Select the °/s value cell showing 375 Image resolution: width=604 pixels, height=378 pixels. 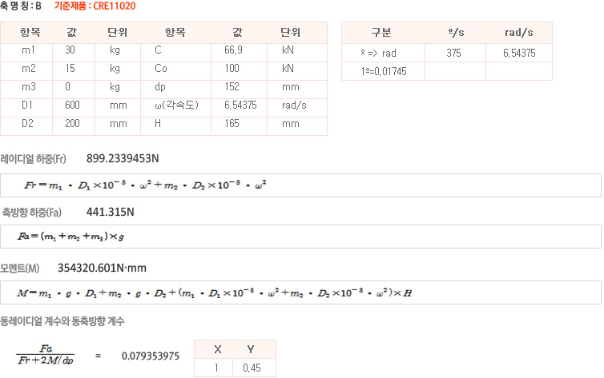point(454,53)
